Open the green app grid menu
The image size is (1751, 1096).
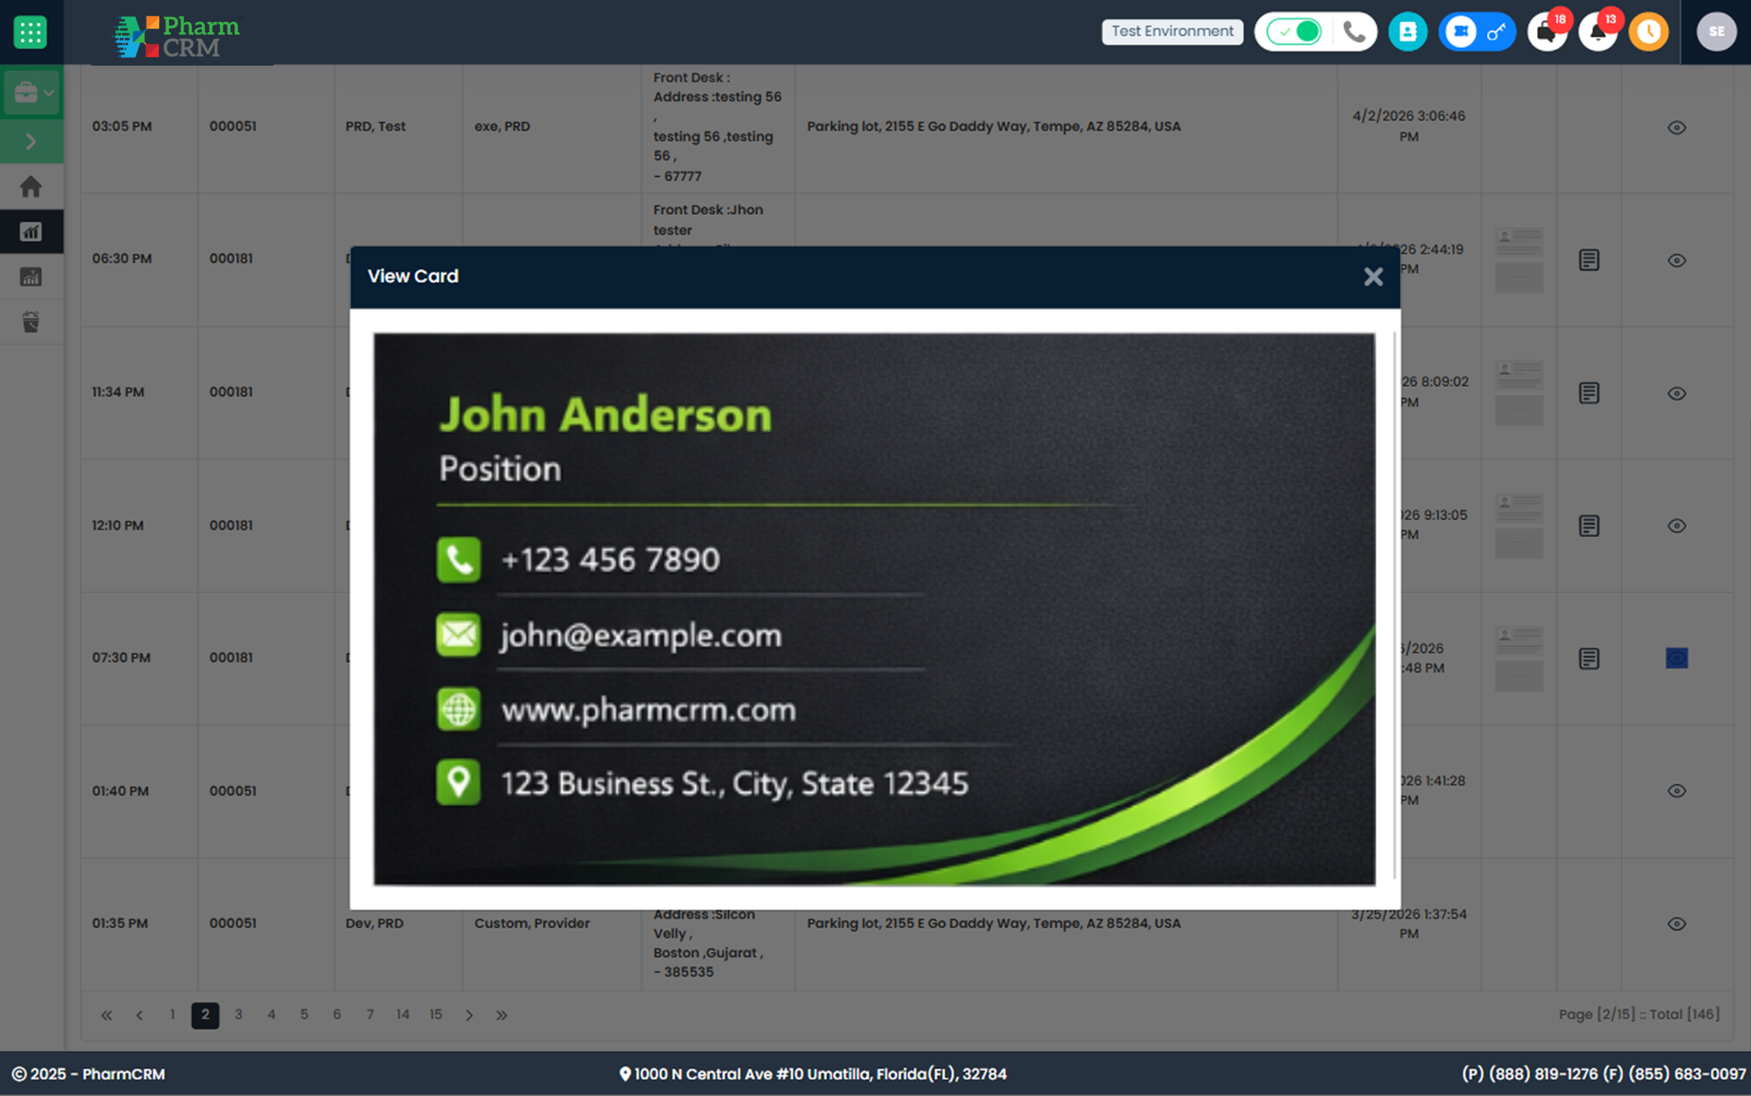29,32
